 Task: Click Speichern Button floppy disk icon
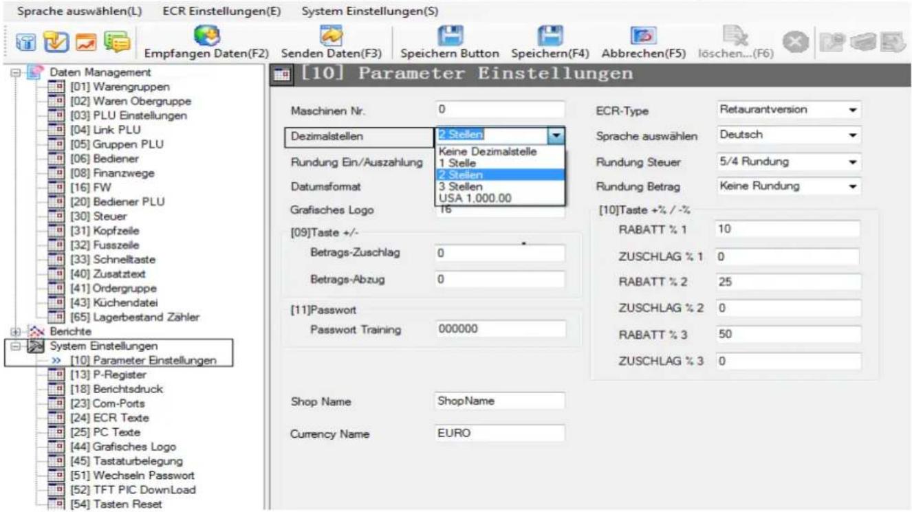(450, 36)
